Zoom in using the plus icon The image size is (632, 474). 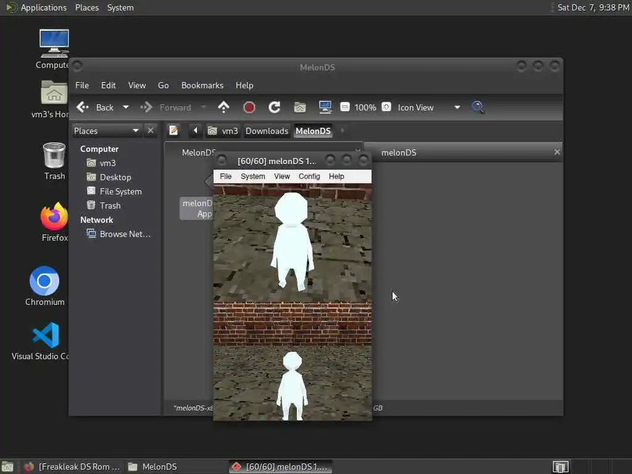[x=386, y=107]
